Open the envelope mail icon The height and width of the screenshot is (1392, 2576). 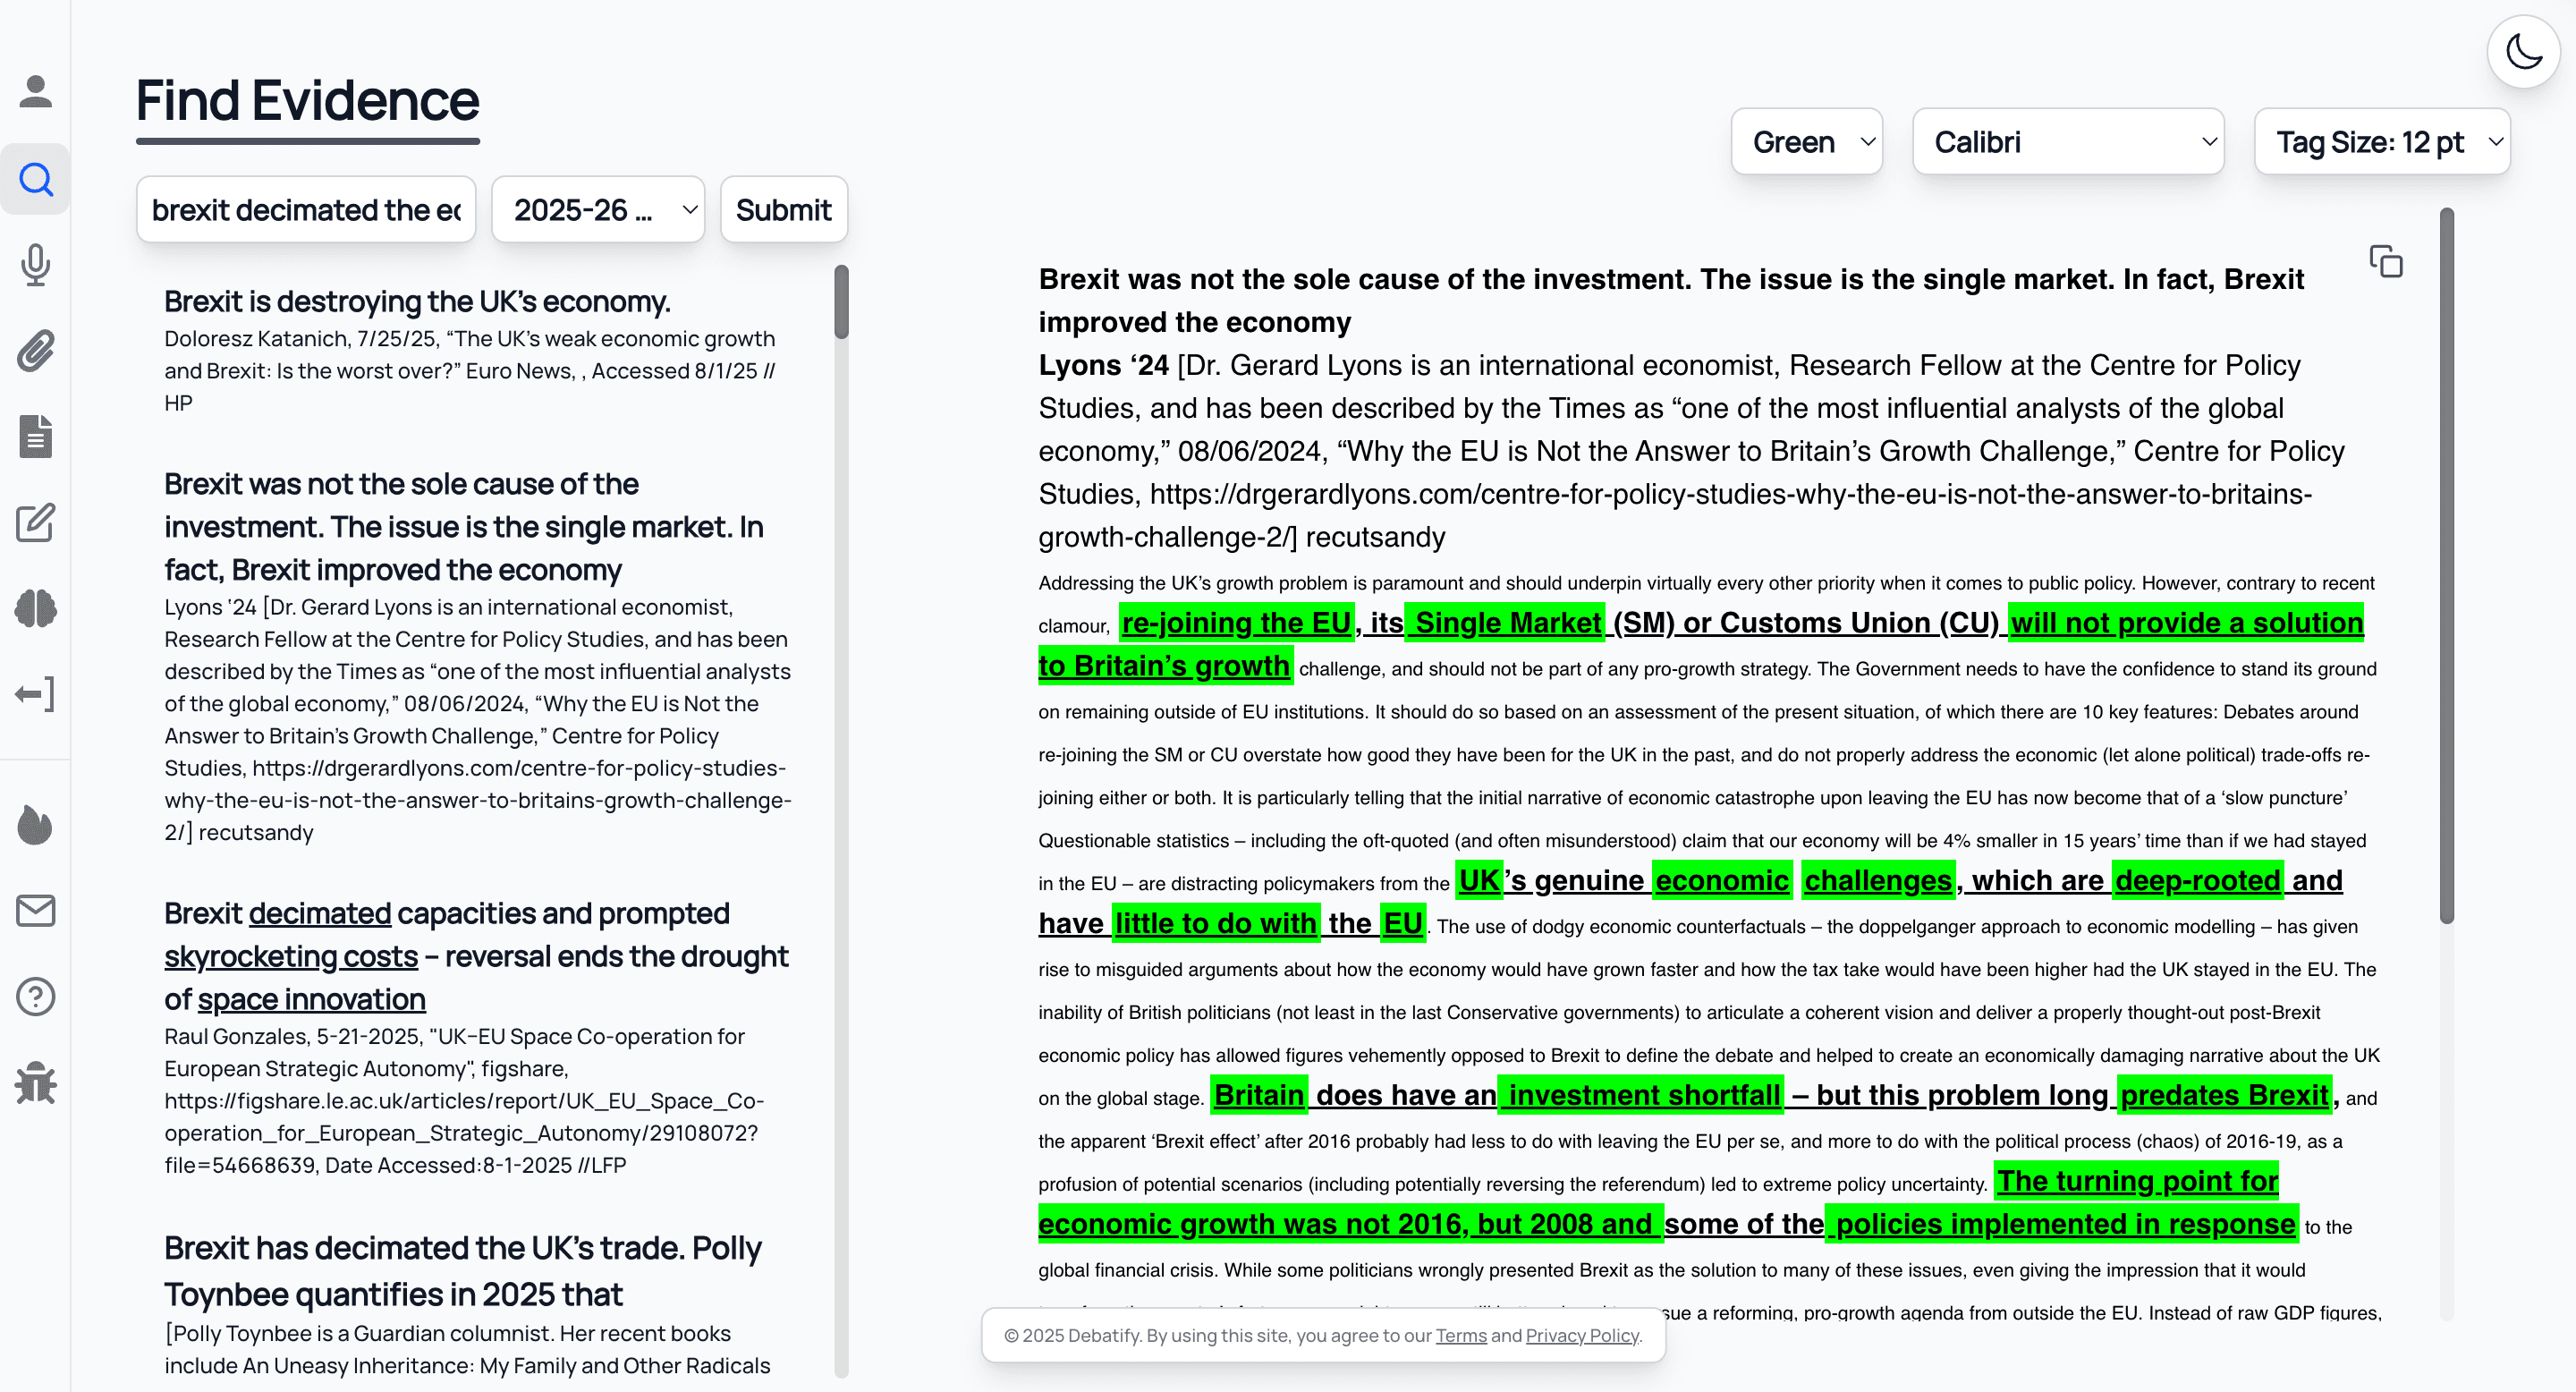click(x=35, y=911)
